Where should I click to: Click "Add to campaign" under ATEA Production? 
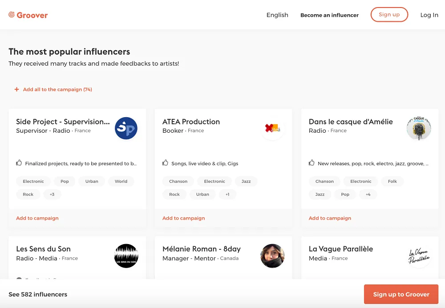tap(183, 218)
